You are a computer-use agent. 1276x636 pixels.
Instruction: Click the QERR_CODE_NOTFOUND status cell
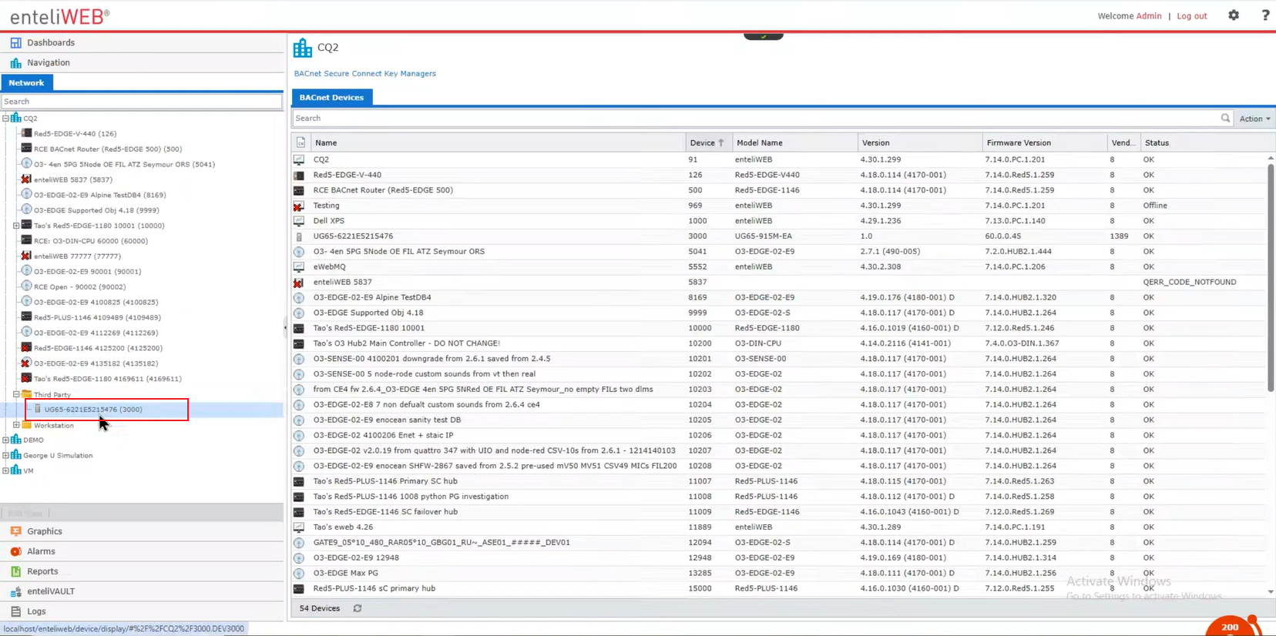[x=1189, y=282]
